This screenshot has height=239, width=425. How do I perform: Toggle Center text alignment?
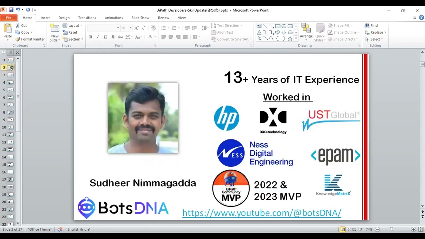click(171, 37)
